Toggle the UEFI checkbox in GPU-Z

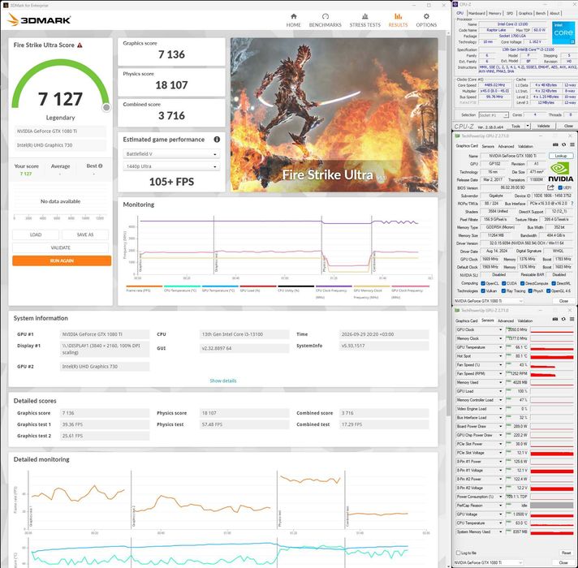560,188
